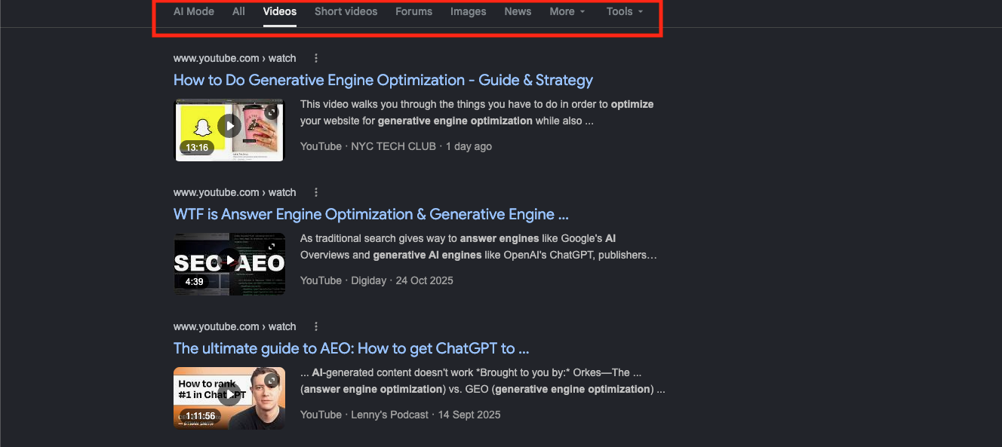This screenshot has height=447, width=1002.
Task: Click the WTF is Answer Engine Optimization title
Action: (x=370, y=213)
